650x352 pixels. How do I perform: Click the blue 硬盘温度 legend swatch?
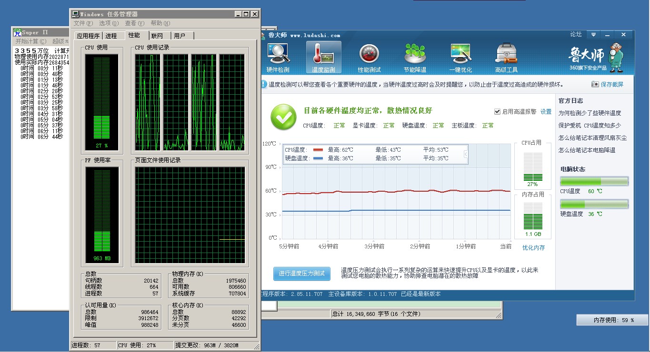point(318,158)
